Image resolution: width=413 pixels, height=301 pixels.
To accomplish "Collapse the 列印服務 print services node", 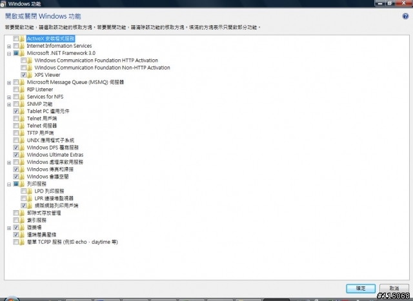I will click(x=9, y=184).
